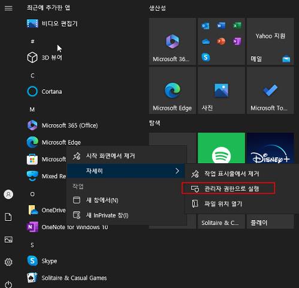Click the O letter group header

tap(32, 194)
